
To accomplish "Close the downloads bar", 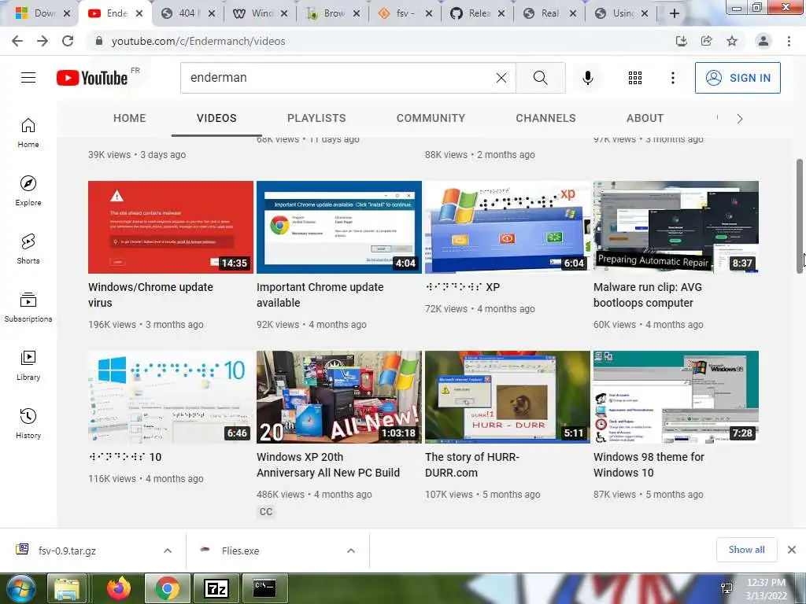I will (x=792, y=550).
